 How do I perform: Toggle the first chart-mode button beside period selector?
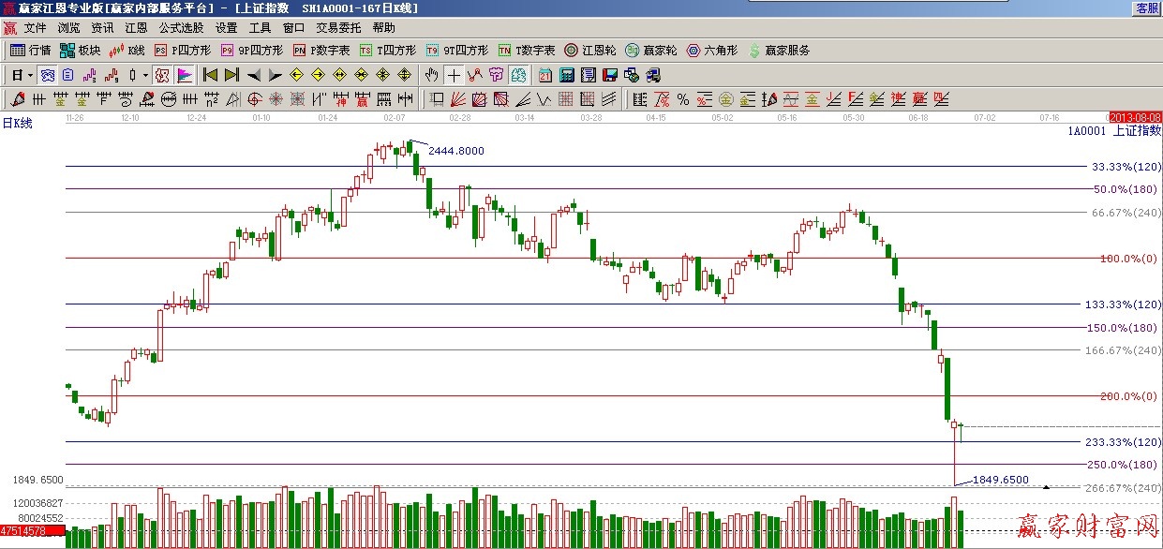[47, 75]
